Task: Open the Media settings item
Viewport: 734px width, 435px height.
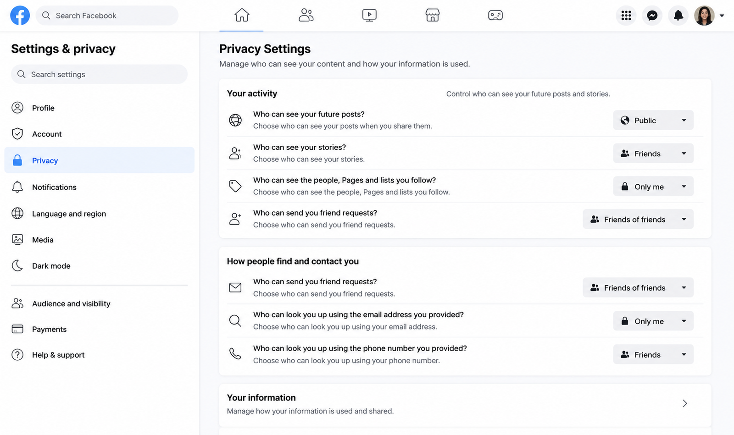Action: pos(99,240)
